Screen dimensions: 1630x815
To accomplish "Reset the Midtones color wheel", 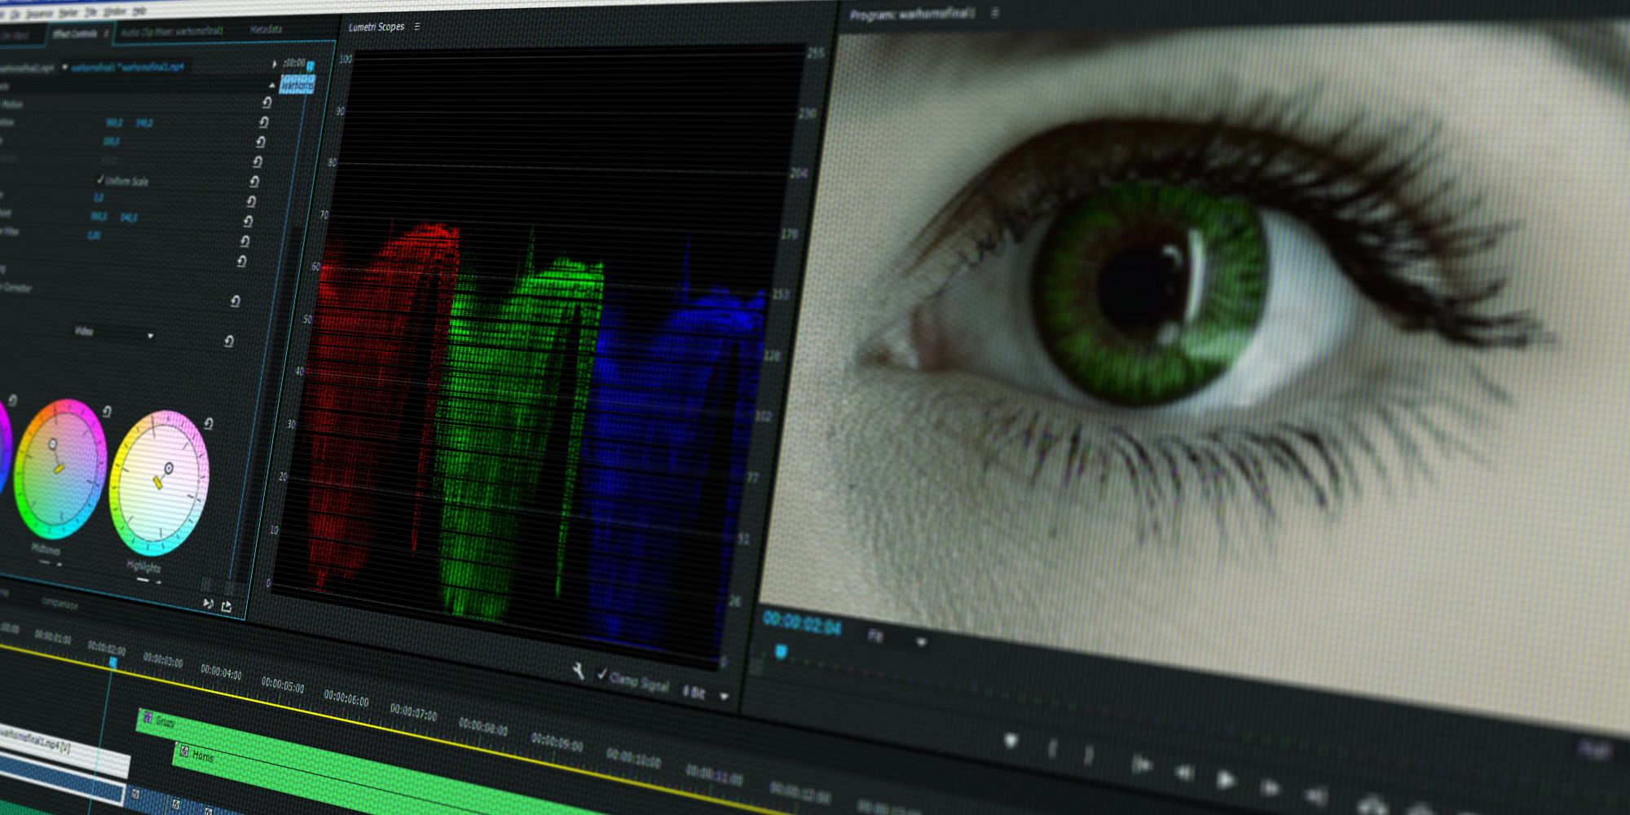I will 106,412.
